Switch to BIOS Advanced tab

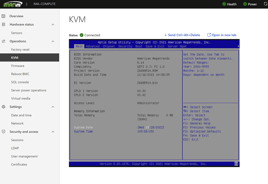[93, 46]
